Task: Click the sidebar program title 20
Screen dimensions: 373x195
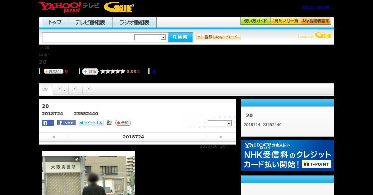Action: (249, 115)
